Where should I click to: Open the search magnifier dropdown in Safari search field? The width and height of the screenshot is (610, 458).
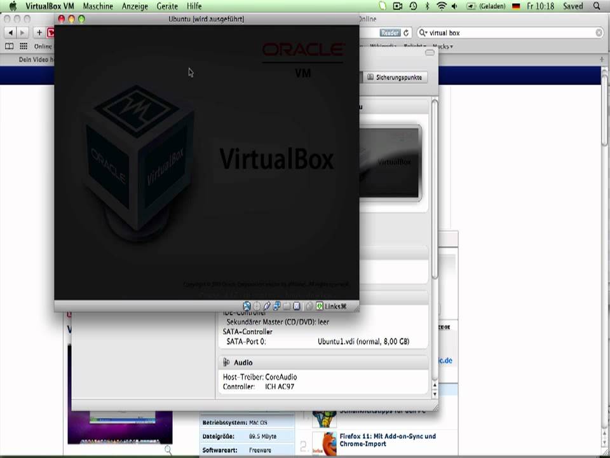pyautogui.click(x=423, y=32)
